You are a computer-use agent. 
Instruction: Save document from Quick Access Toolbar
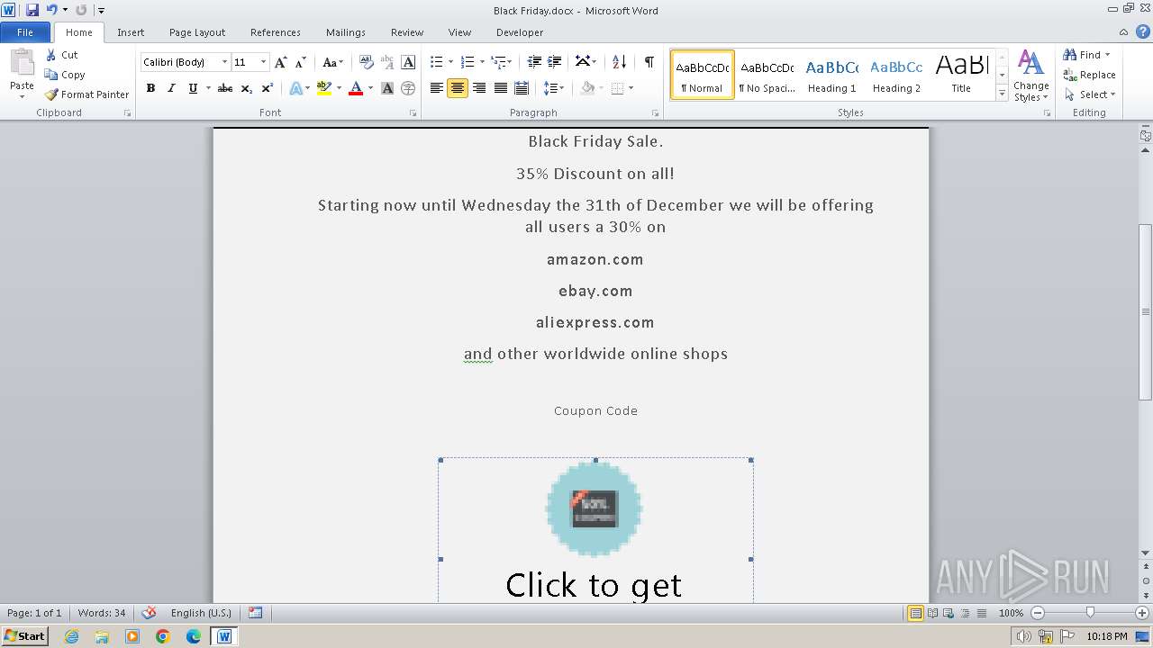click(x=32, y=10)
